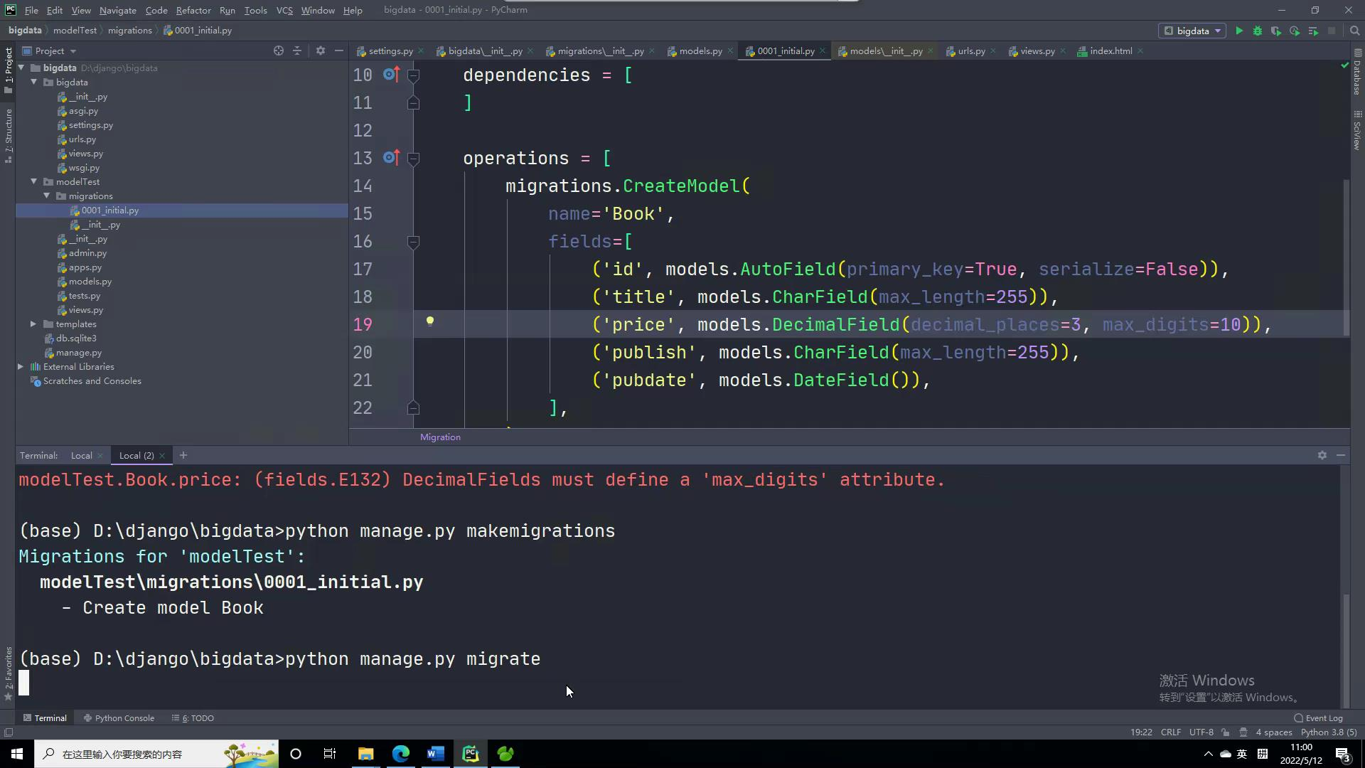Image resolution: width=1365 pixels, height=768 pixels.
Task: Run bigdata with coverage
Action: [1276, 31]
